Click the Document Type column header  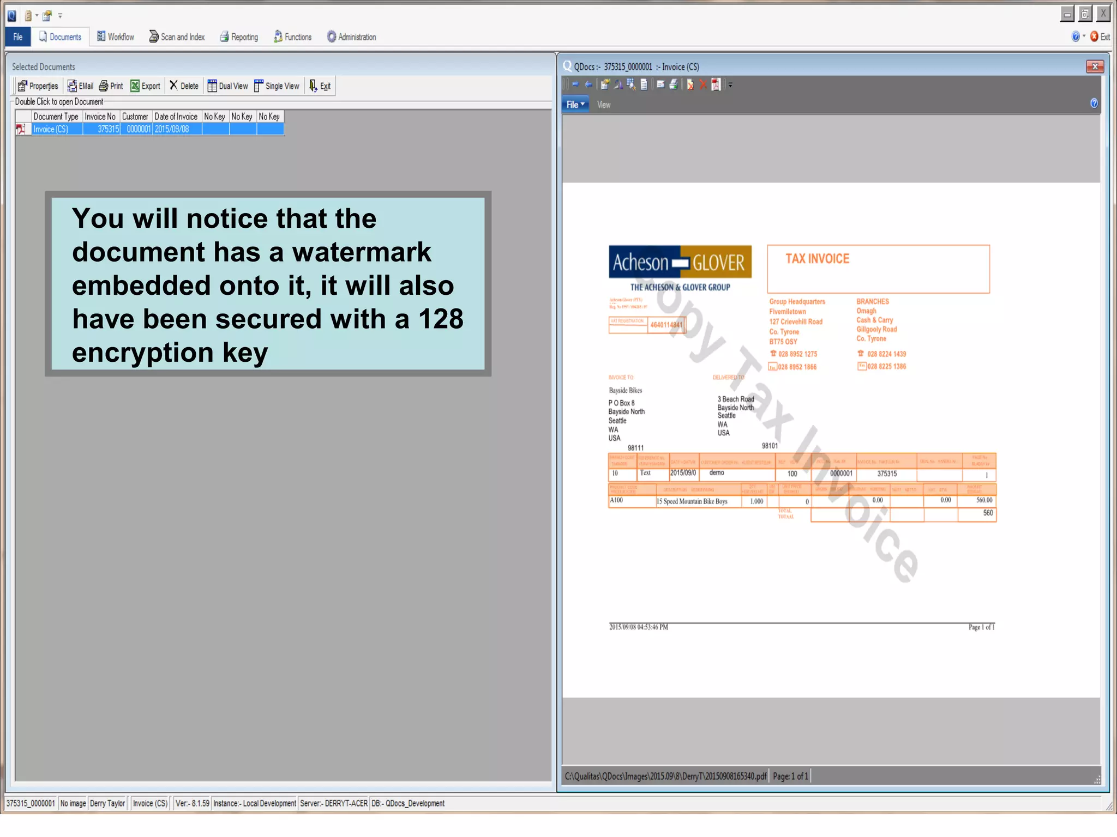point(56,117)
